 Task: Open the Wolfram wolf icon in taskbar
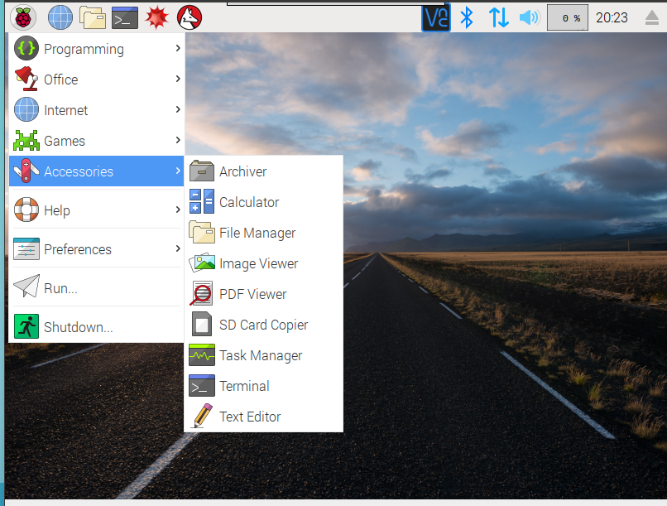190,17
